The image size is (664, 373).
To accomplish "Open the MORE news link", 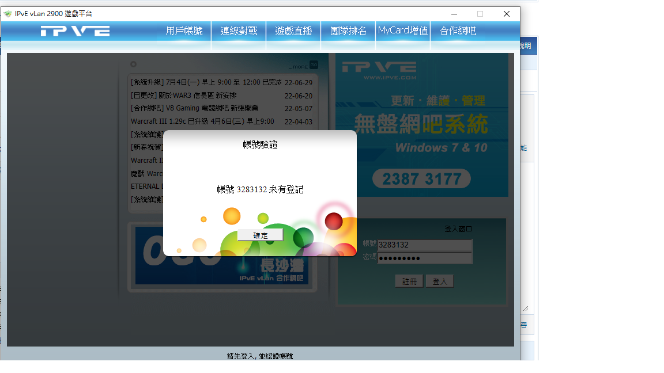I will pyautogui.click(x=299, y=67).
